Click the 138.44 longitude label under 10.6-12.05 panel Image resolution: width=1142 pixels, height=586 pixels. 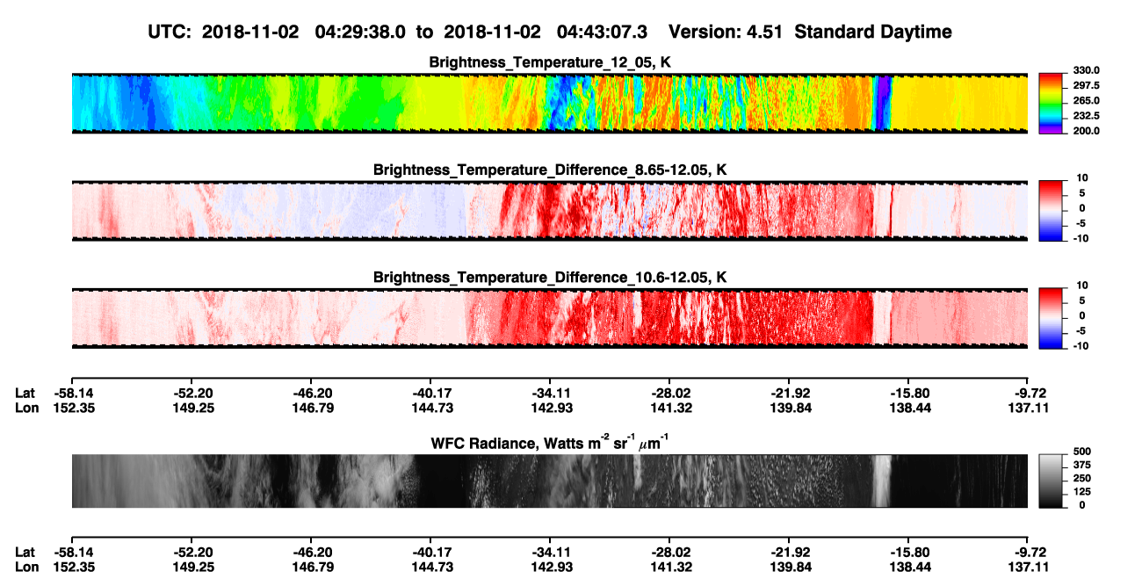908,408
